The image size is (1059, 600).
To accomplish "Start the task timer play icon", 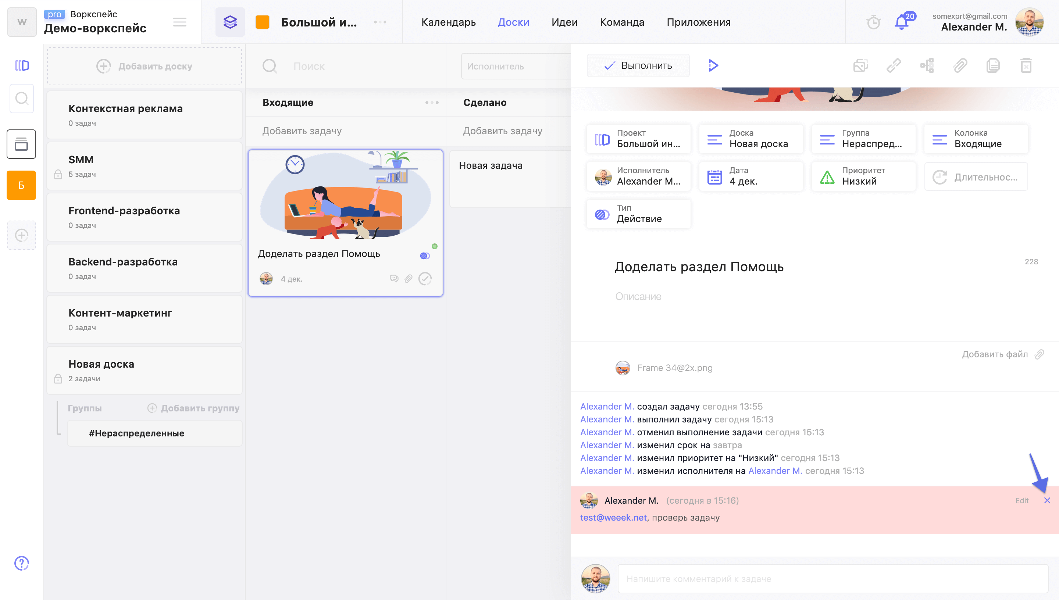I will tap(713, 65).
